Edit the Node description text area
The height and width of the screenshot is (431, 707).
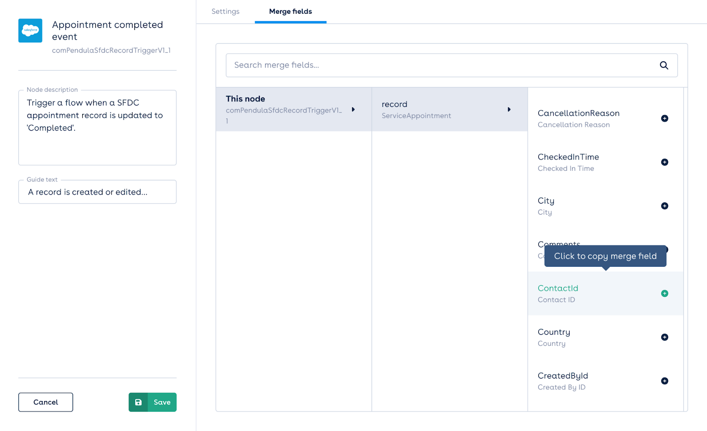pos(97,128)
